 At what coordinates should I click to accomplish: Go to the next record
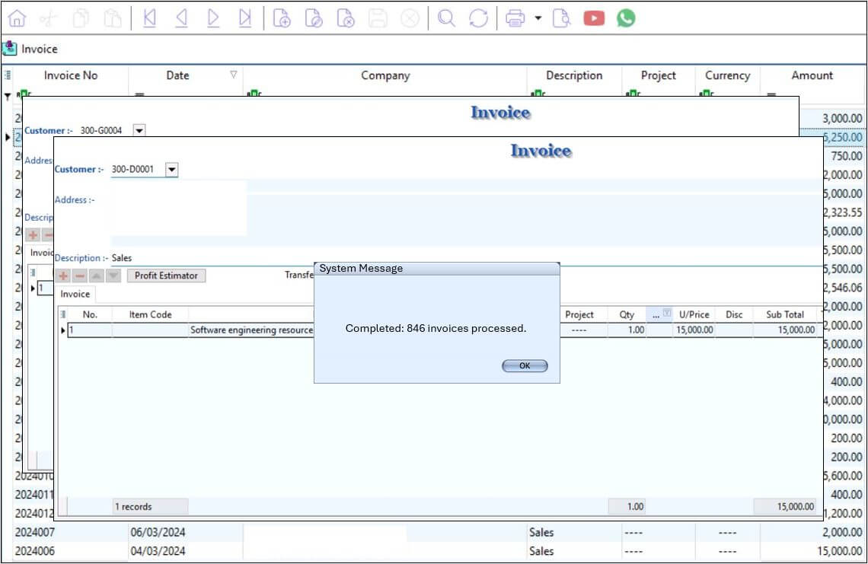[213, 18]
